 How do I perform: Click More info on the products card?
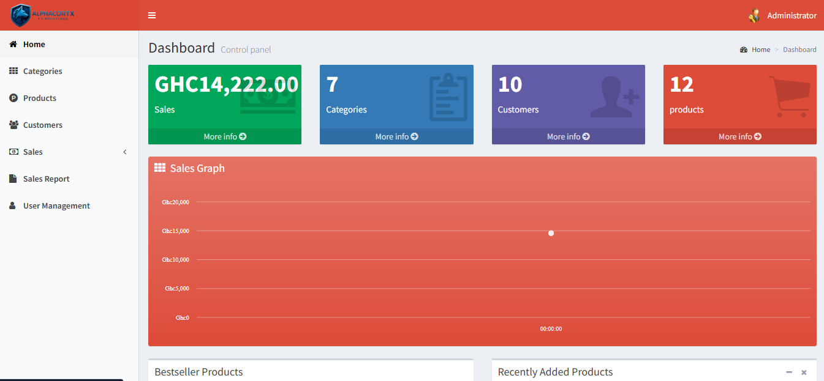739,136
